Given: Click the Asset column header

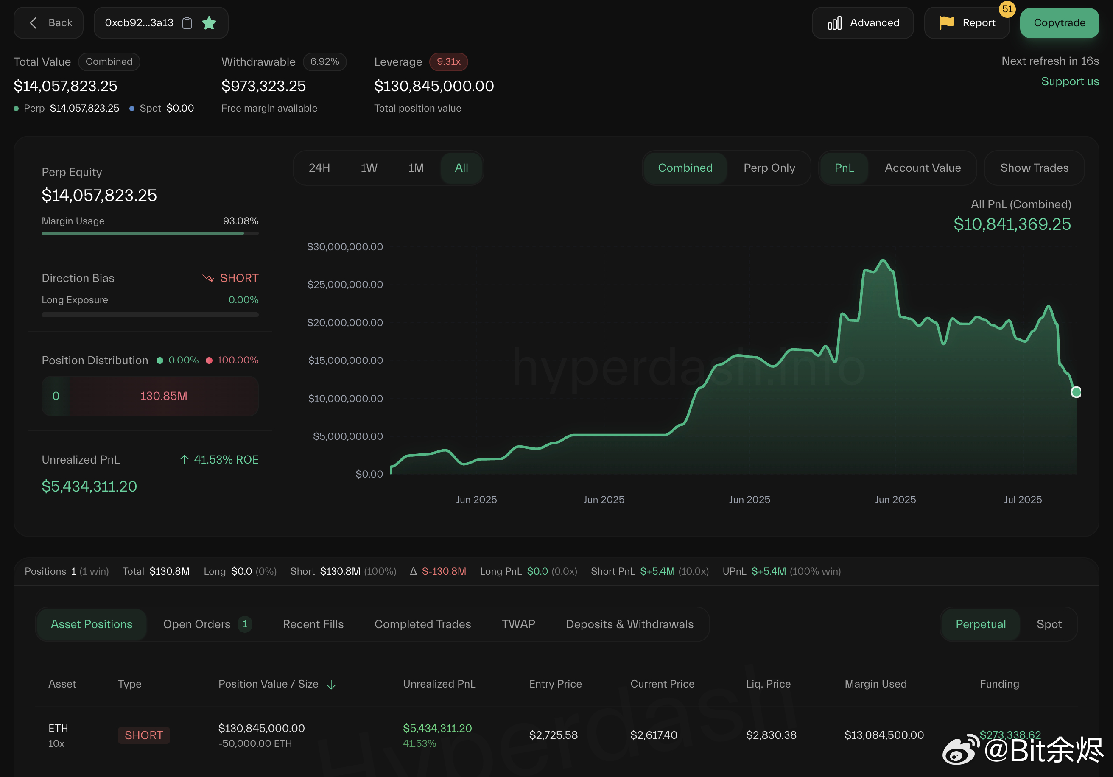Looking at the screenshot, I should (x=62, y=684).
